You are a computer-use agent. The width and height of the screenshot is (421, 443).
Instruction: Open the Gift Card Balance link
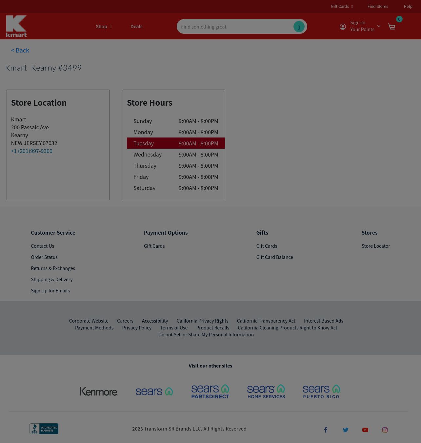[275, 257]
